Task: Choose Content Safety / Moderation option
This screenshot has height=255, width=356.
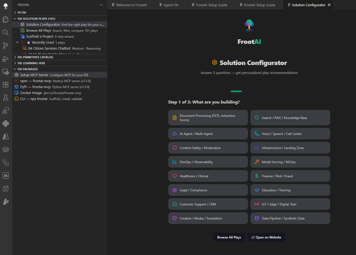Action: (208, 148)
